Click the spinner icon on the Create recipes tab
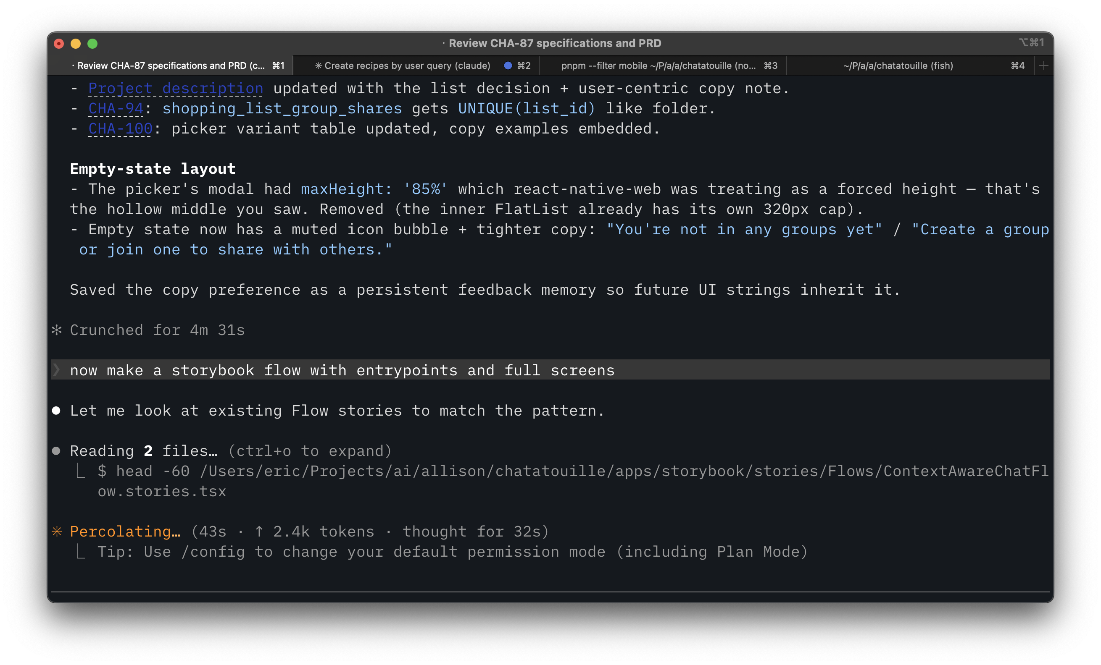This screenshot has width=1101, height=665. [318, 65]
